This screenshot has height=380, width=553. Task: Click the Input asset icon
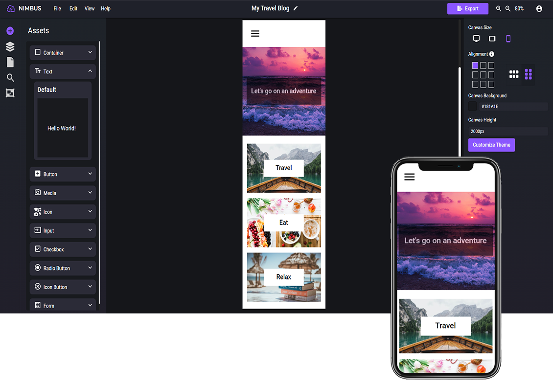pos(38,230)
